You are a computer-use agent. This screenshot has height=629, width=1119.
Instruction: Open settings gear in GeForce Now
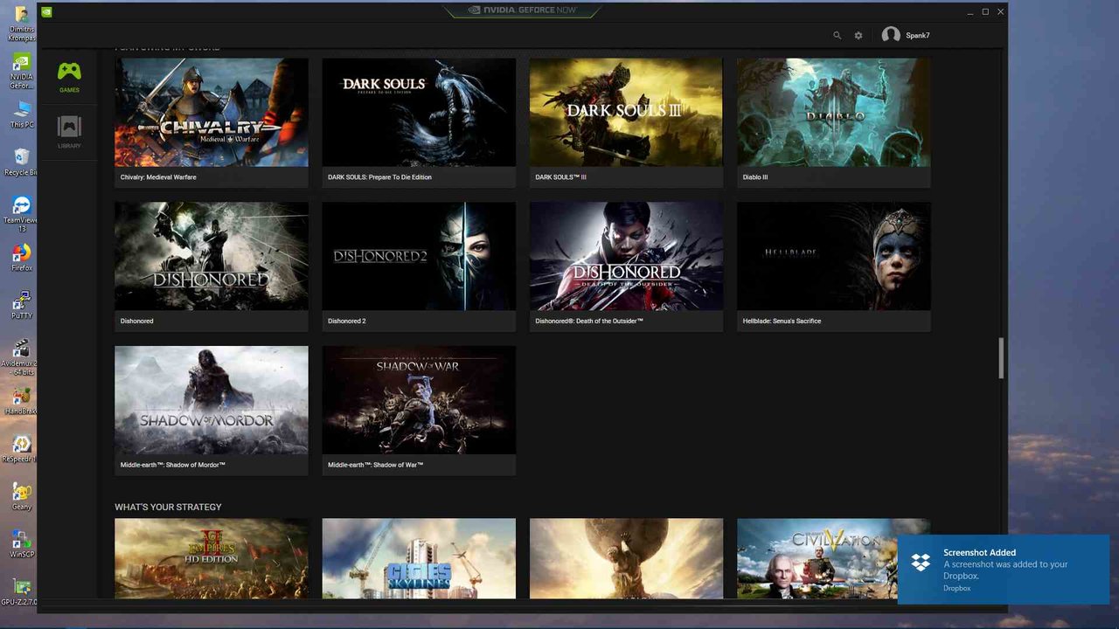pyautogui.click(x=858, y=36)
